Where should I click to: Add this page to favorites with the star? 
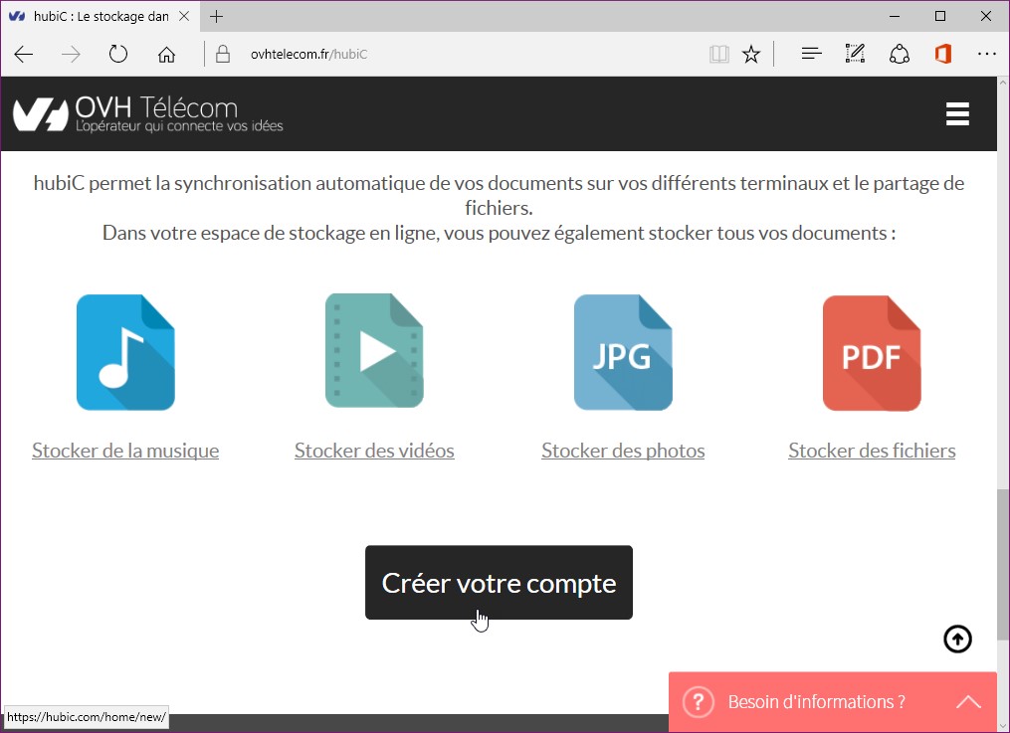click(751, 54)
